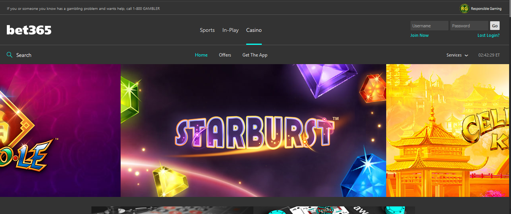Open the roulette wheel game tile

[172, 210]
